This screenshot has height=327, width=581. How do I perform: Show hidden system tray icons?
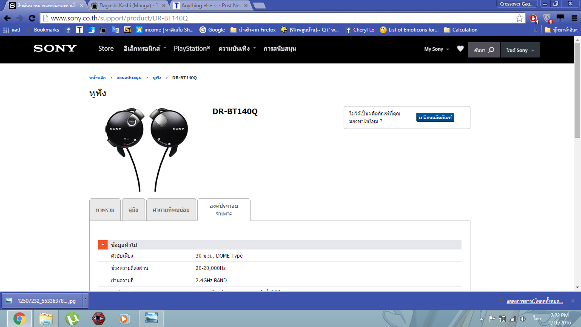click(x=482, y=319)
